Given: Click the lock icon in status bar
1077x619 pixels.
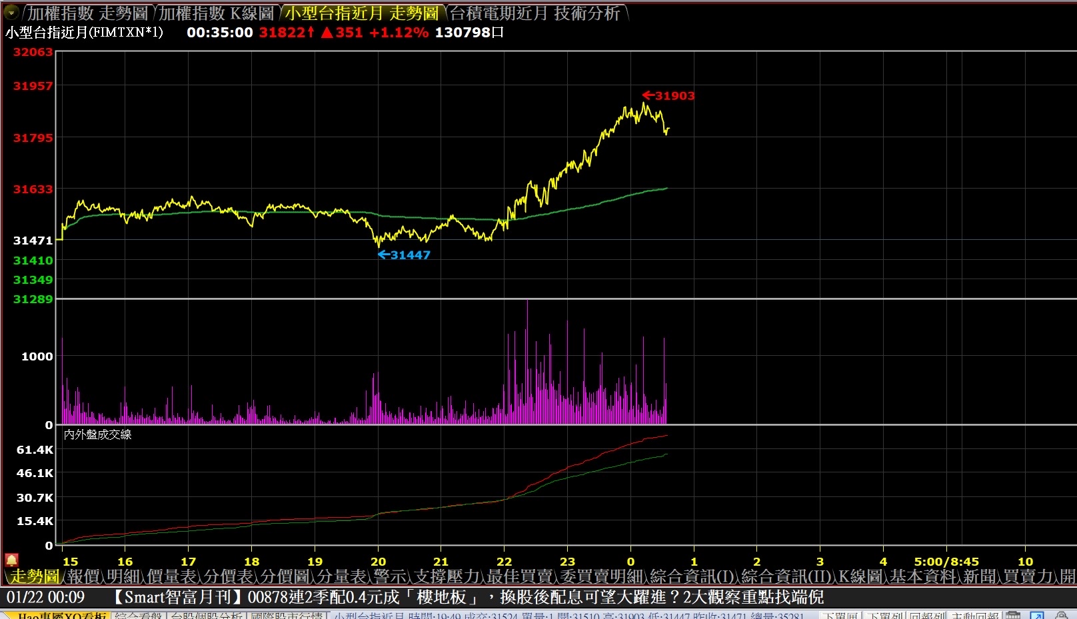Looking at the screenshot, I should click(1061, 615).
